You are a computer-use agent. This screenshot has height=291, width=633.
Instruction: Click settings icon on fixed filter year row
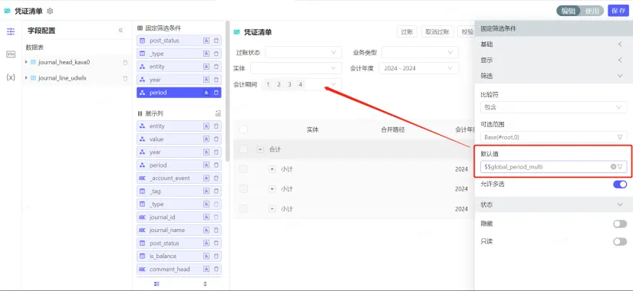click(206, 80)
